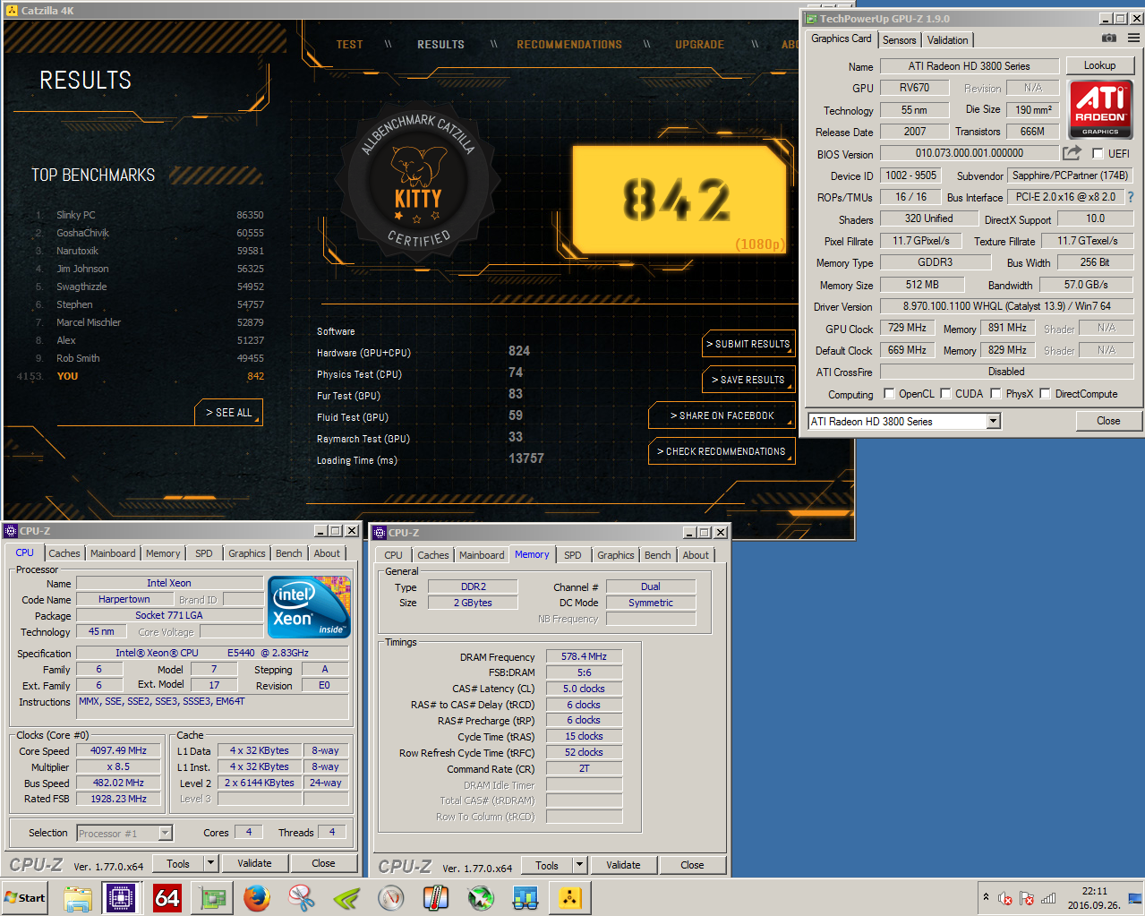
Task: Click the network signal tray icon
Action: click(1048, 899)
